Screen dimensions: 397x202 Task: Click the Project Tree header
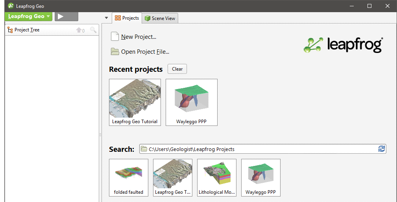point(52,30)
